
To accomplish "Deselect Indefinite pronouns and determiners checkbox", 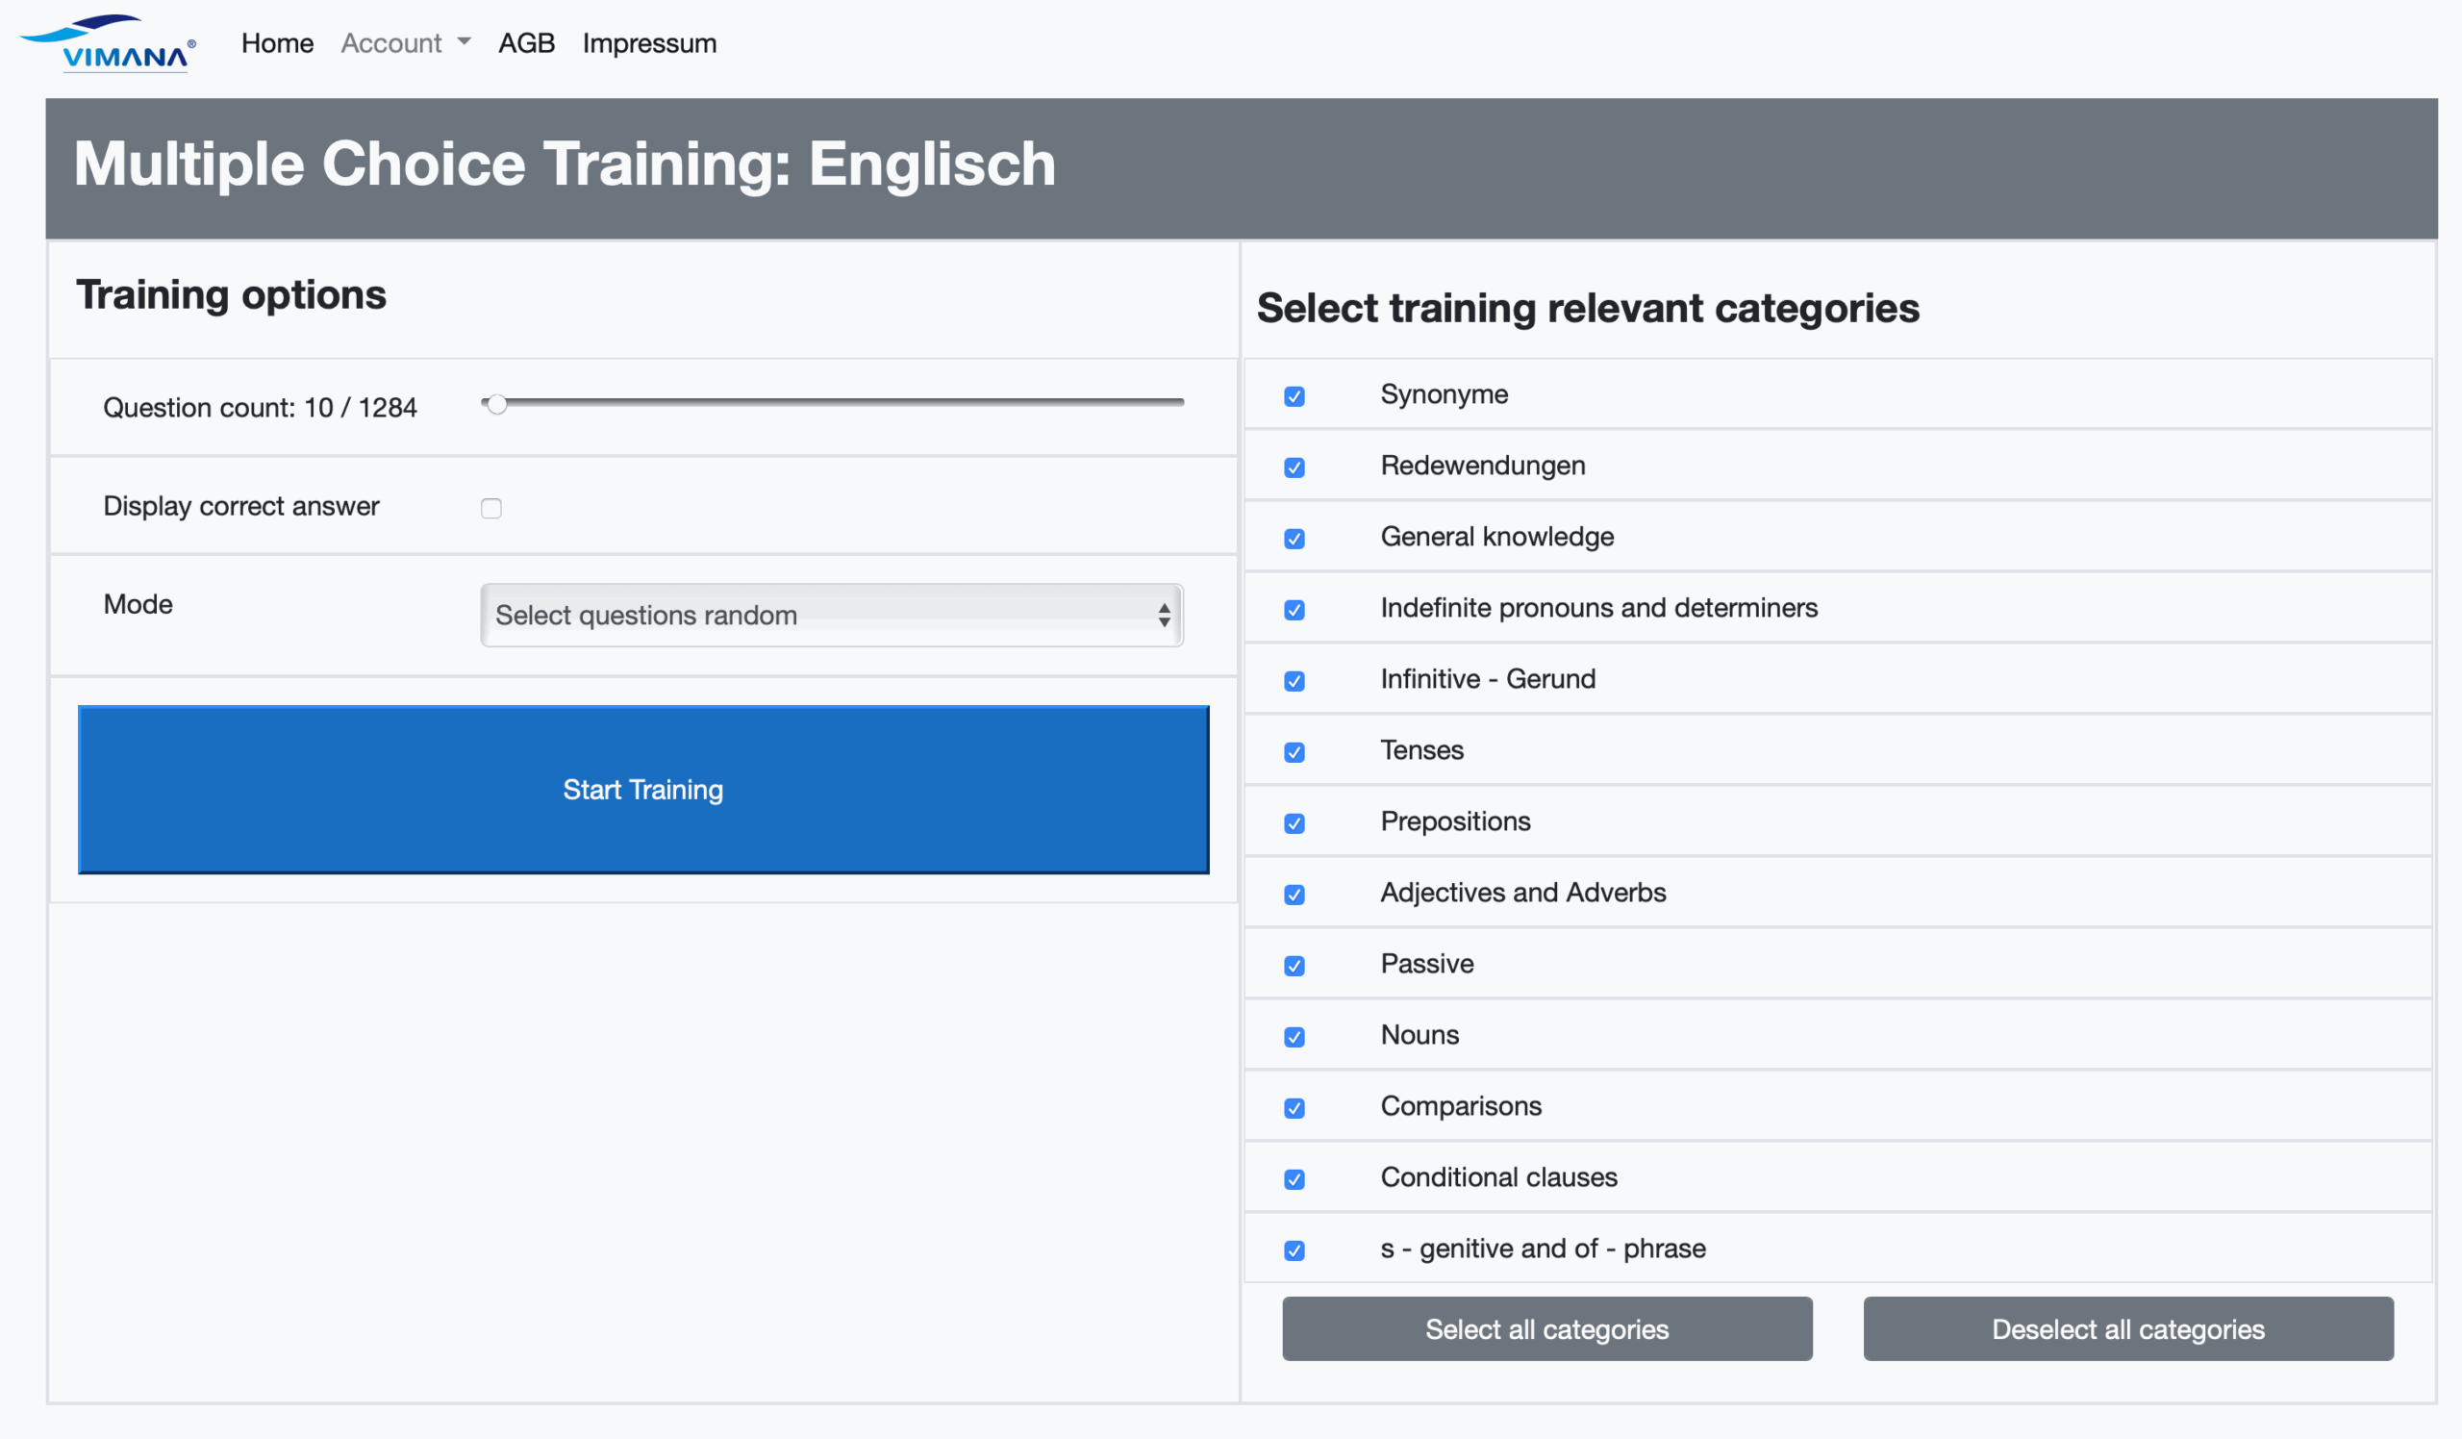I will tap(1294, 611).
